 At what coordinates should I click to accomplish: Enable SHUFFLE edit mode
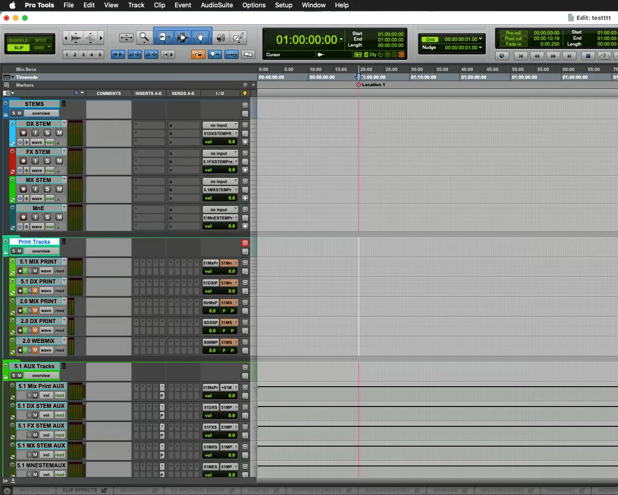point(18,41)
